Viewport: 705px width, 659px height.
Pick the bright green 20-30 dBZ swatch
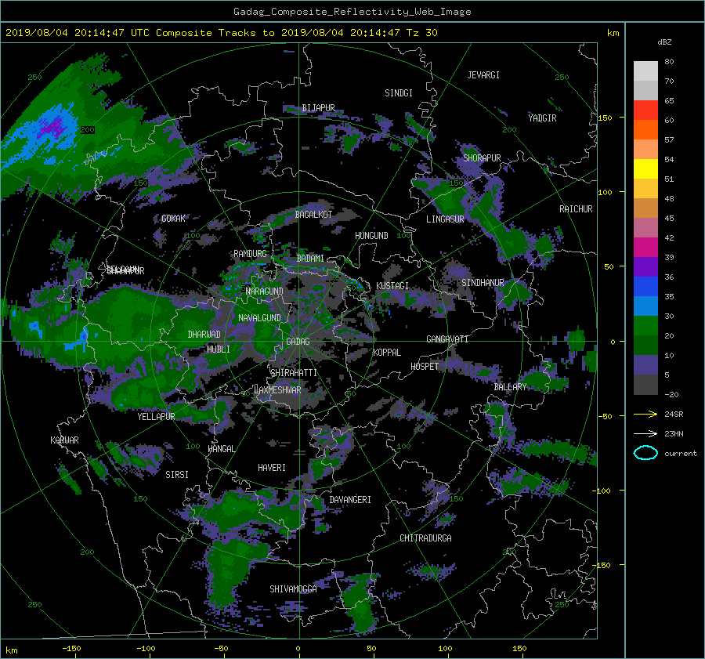645,325
